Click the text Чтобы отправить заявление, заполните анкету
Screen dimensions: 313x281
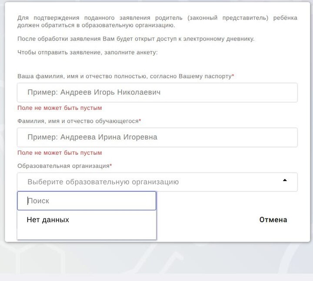point(87,52)
